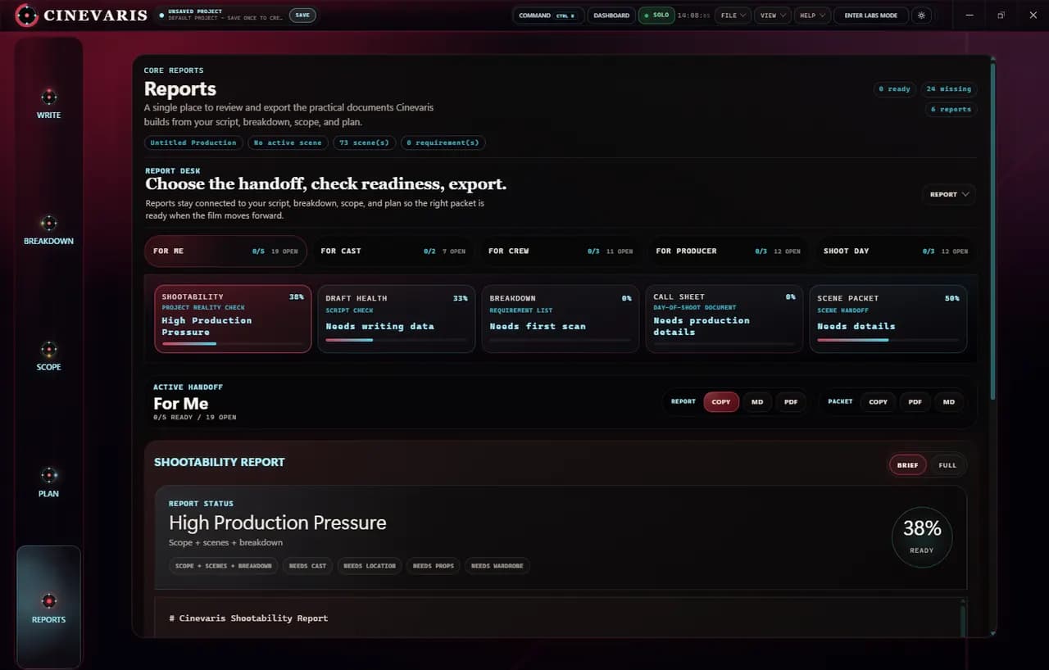Select the Shoot Day handoff tab
1049x670 pixels.
pos(896,251)
